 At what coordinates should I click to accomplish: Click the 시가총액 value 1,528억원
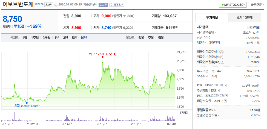coord(253,27)
